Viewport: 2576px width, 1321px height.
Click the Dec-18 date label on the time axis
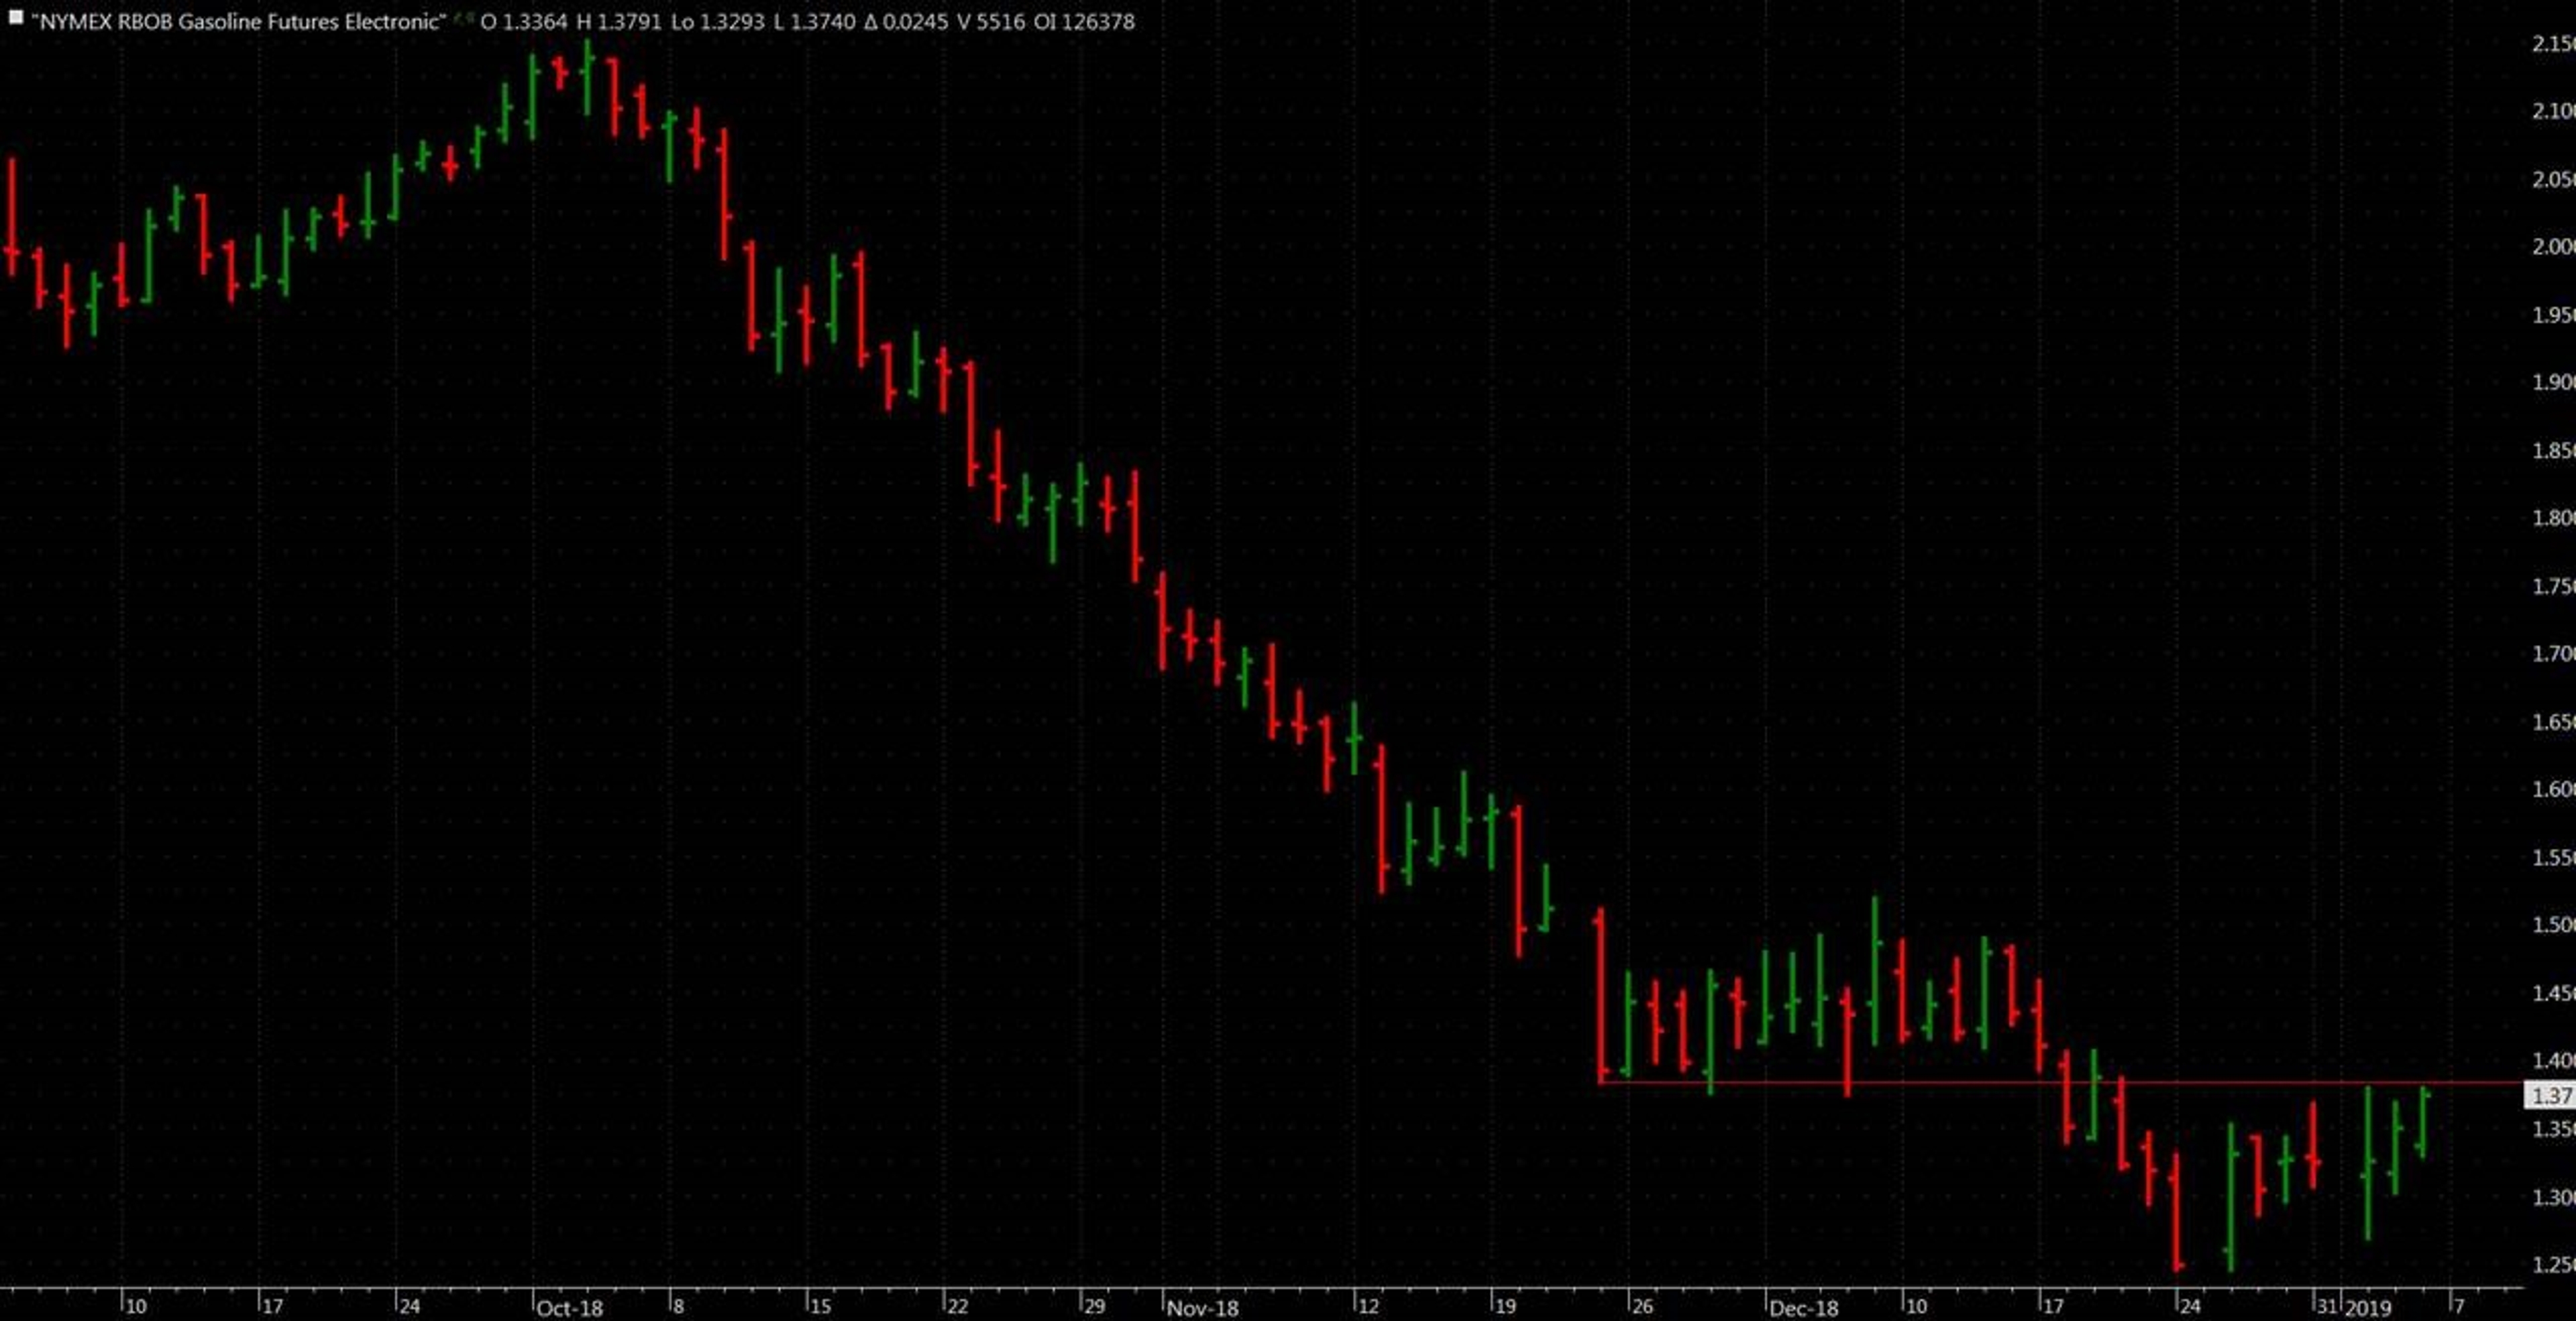tap(1804, 1307)
